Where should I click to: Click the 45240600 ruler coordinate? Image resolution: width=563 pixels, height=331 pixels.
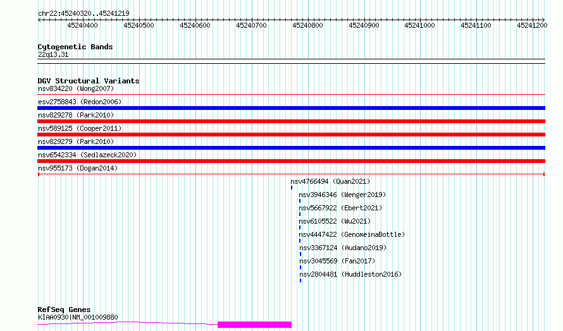(x=195, y=25)
